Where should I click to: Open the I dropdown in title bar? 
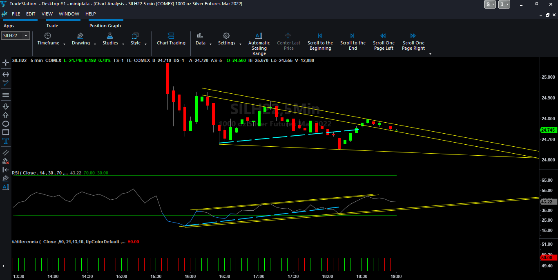504,4
